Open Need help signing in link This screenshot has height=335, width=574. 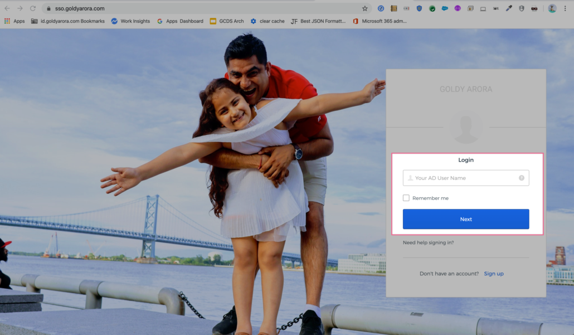429,242
